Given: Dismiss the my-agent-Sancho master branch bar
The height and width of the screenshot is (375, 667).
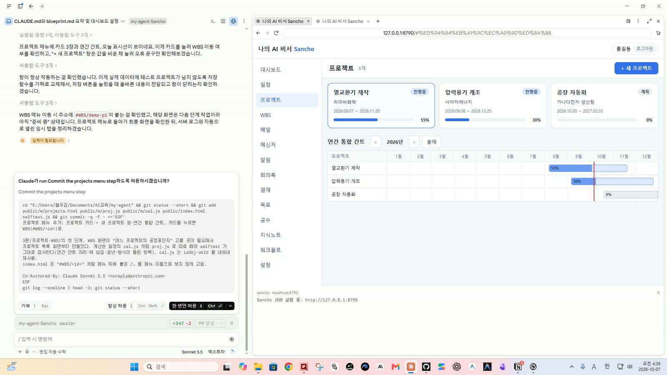Looking at the screenshot, I should (x=232, y=323).
